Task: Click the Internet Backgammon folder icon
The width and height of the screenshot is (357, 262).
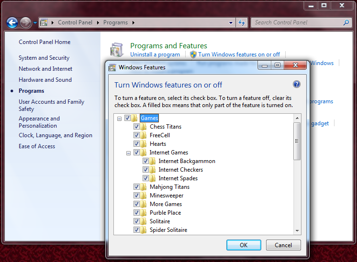Action: [153, 161]
